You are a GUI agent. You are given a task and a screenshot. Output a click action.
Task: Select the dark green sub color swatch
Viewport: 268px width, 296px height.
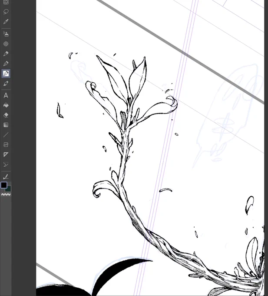click(x=9, y=189)
